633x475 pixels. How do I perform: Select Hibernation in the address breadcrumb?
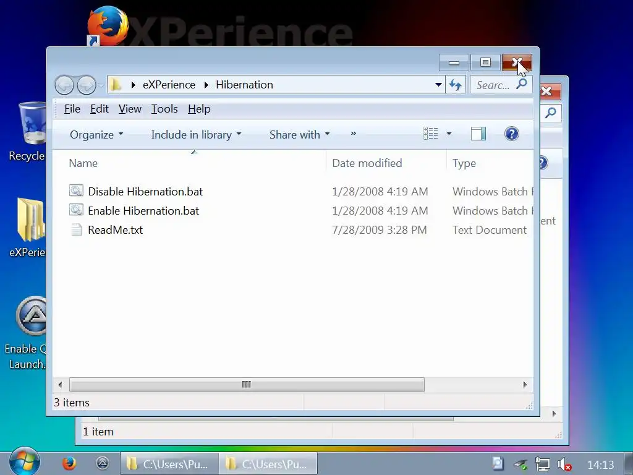click(244, 85)
